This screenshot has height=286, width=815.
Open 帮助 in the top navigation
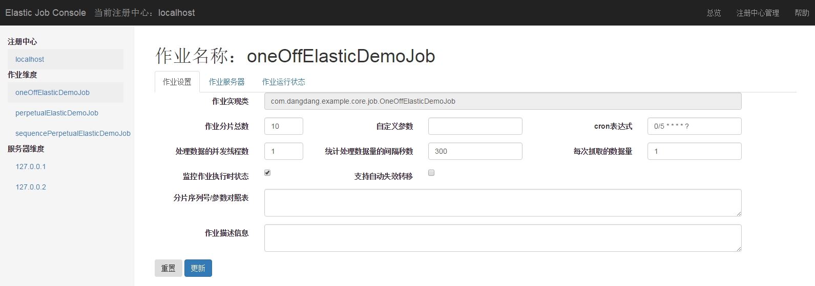tap(802, 13)
